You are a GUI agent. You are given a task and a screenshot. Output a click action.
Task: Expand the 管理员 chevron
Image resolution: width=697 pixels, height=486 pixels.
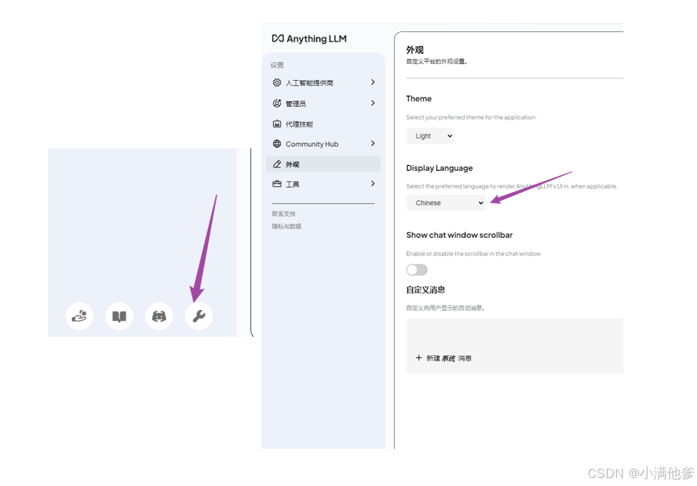(x=372, y=103)
